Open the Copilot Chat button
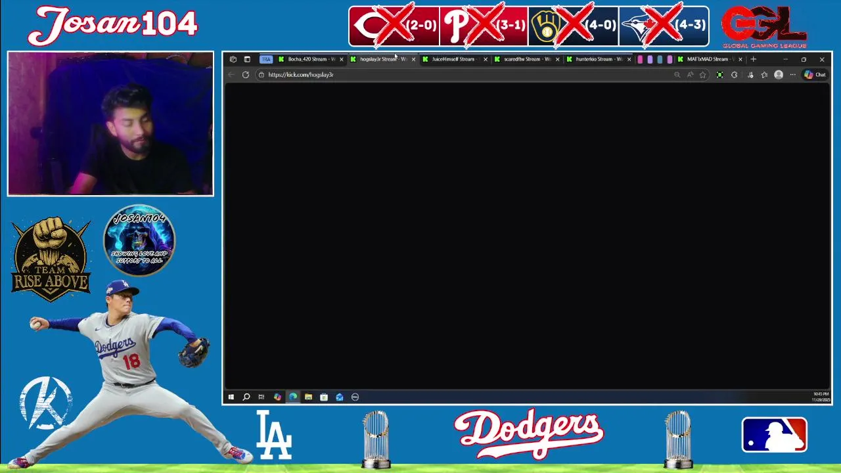Screen dimensions: 841x473 coord(815,75)
